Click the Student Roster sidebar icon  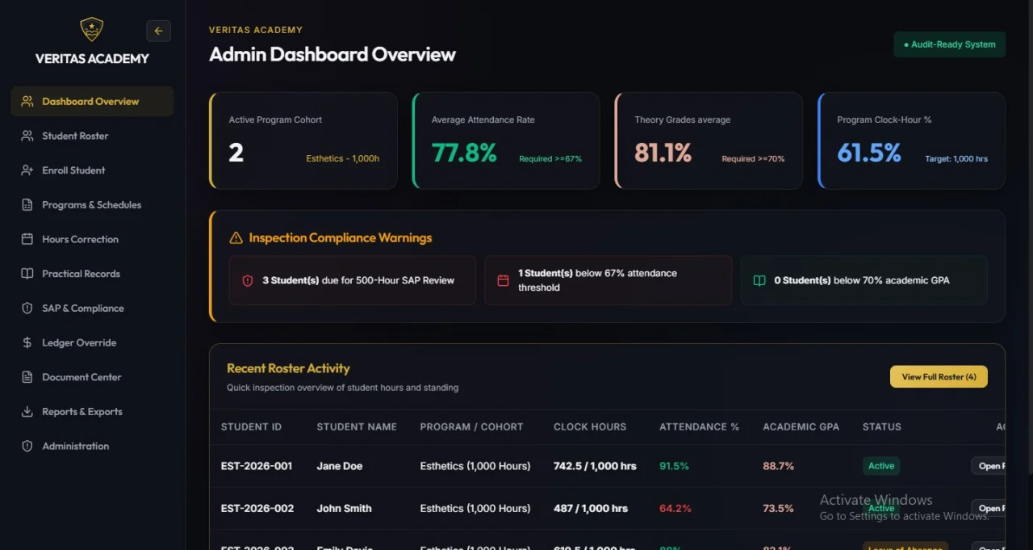[27, 136]
